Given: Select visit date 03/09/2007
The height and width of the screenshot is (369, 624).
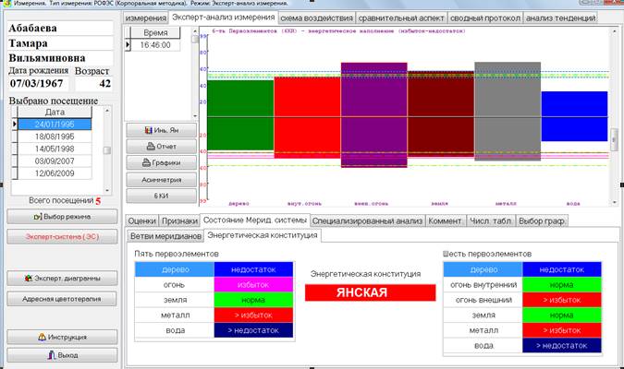Looking at the screenshot, I should (55, 161).
